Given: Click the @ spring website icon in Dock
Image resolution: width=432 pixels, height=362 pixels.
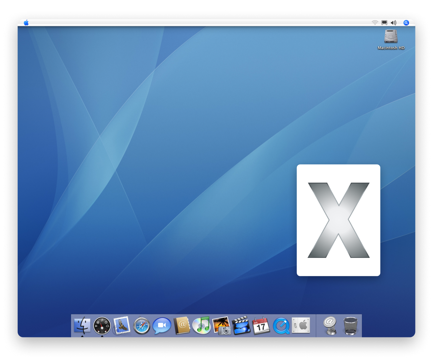Looking at the screenshot, I should [330, 326].
